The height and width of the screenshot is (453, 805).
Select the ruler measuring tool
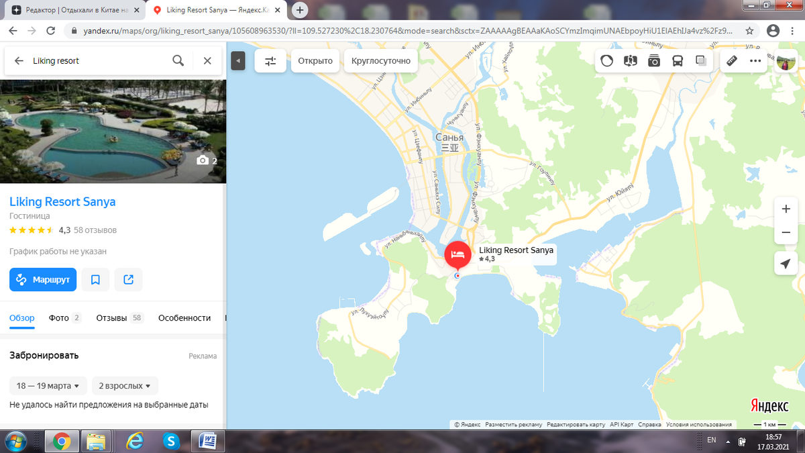(x=732, y=60)
